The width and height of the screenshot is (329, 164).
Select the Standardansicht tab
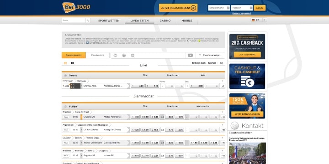pyautogui.click(x=74, y=55)
